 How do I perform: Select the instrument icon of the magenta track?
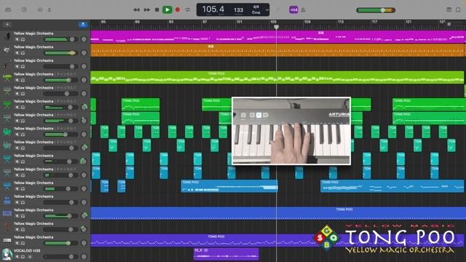tap(7, 36)
